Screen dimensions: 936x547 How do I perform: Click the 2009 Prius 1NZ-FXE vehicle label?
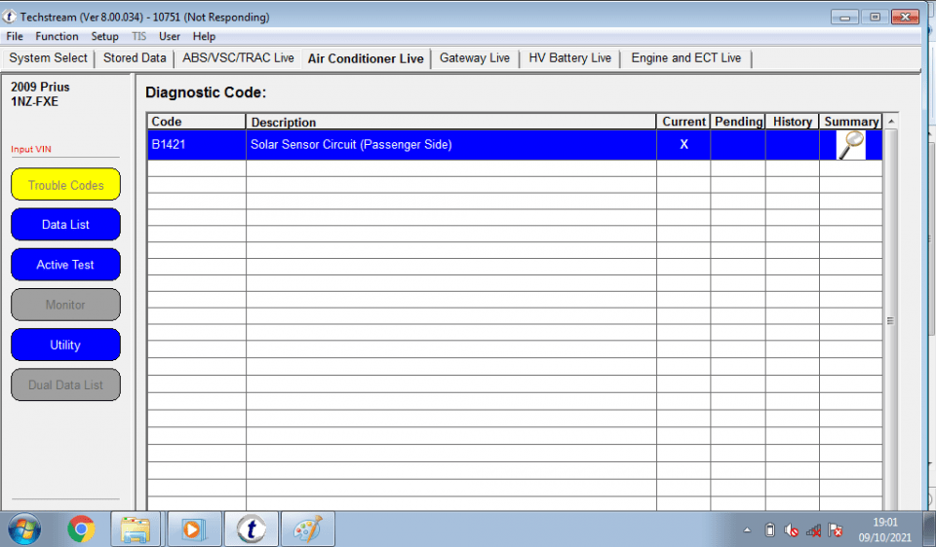tap(40, 94)
